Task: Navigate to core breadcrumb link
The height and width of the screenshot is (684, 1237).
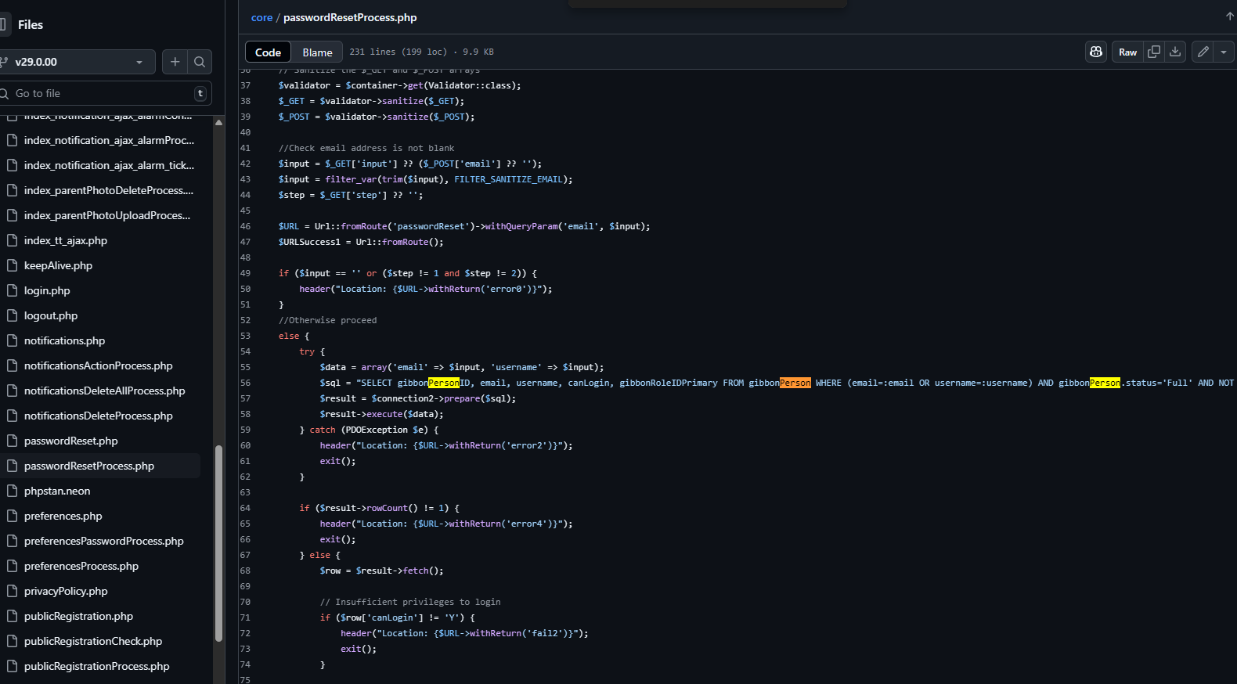Action: point(261,17)
